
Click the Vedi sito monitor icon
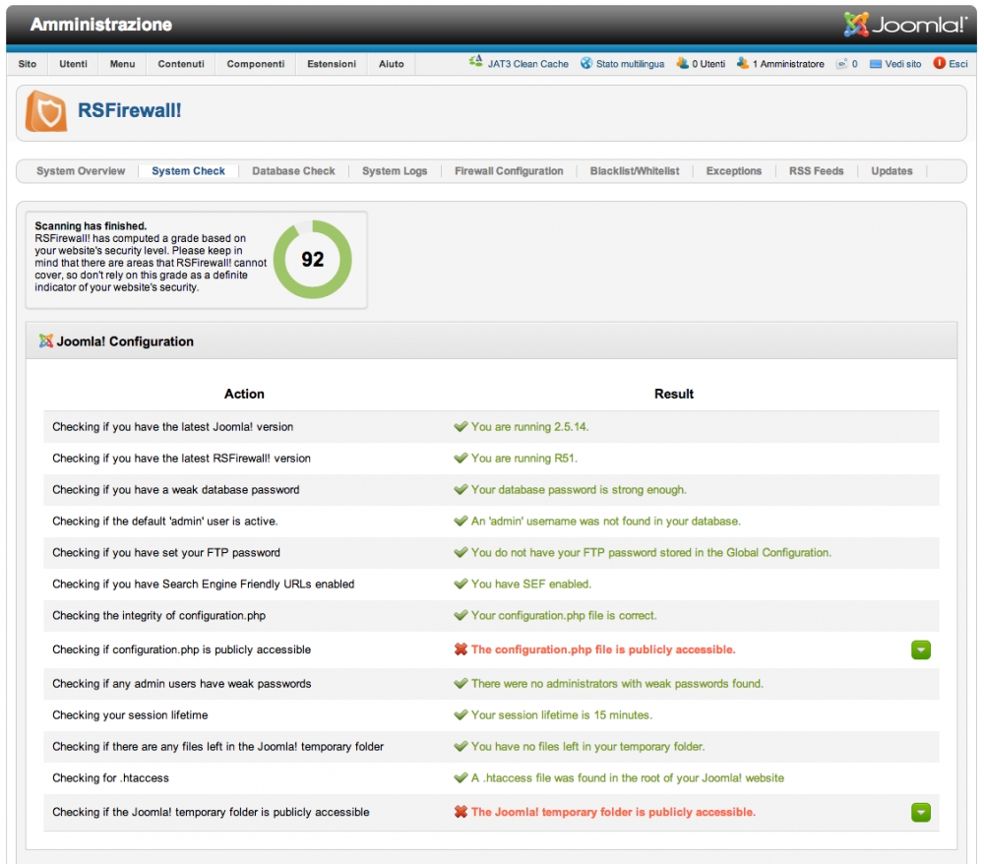pos(876,64)
